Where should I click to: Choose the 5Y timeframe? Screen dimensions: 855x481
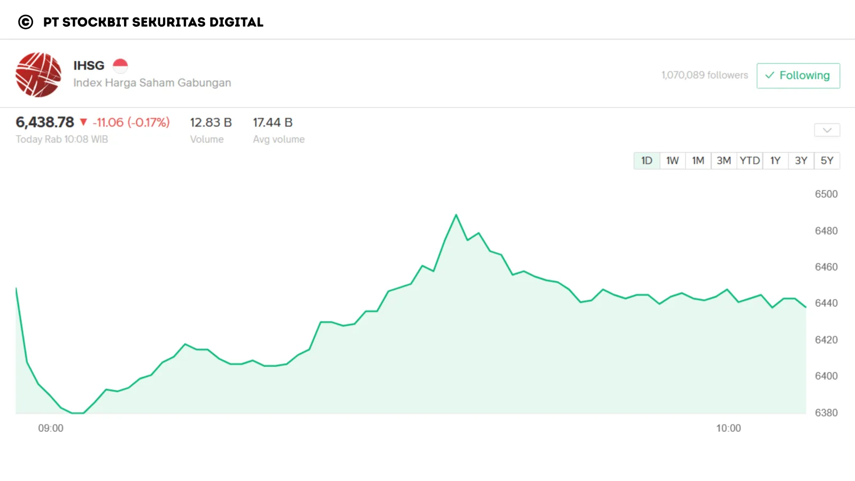click(x=827, y=161)
